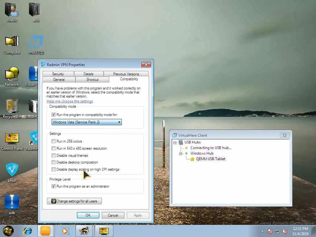Select Connecting to USB hub... entry
This screenshot has height=237, width=316.
point(211,148)
